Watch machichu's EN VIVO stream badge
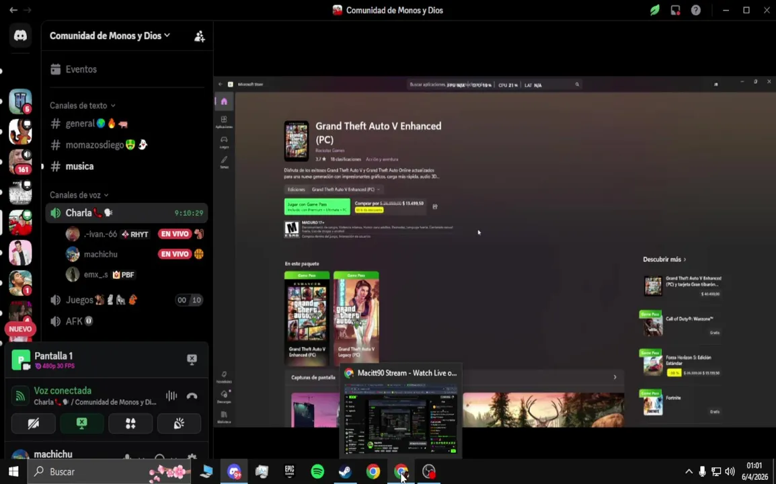The height and width of the screenshot is (484, 776). [175, 254]
